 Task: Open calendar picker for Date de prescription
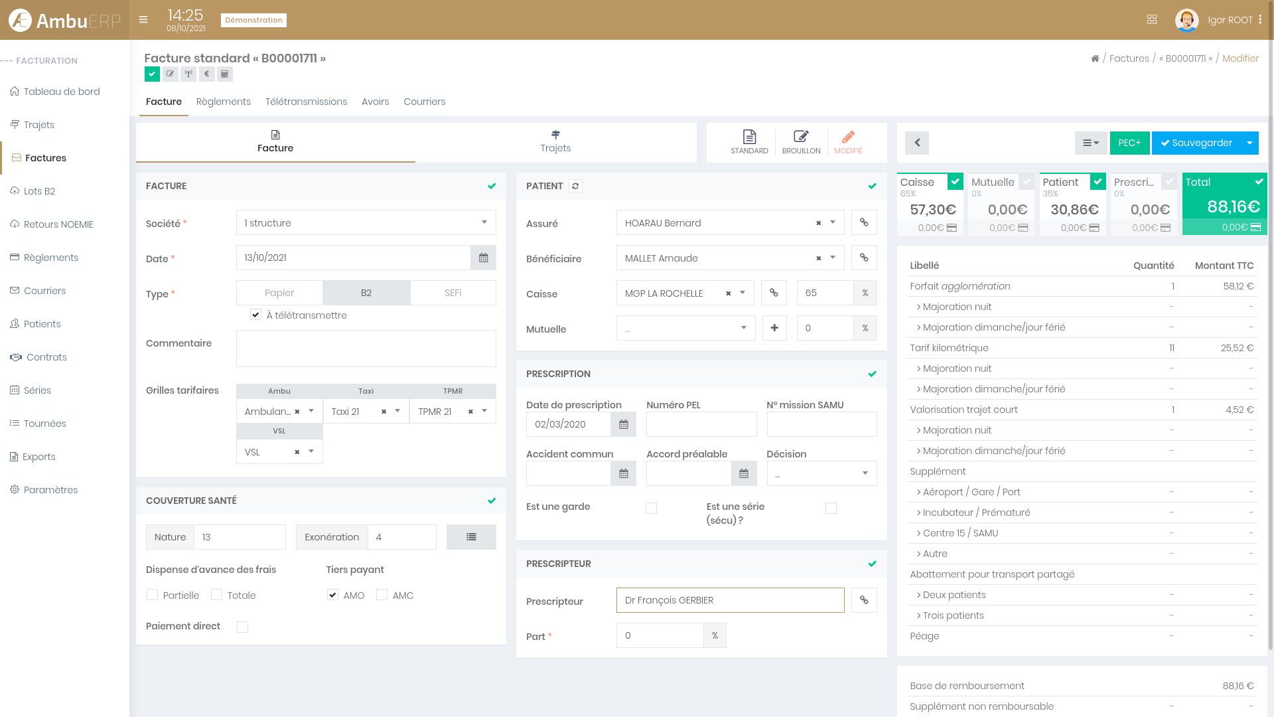[x=623, y=424]
